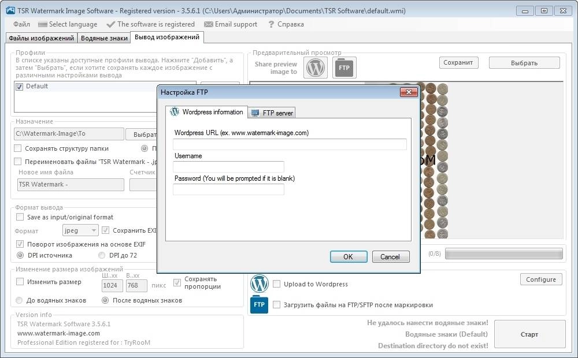Cancel the FTP settings dialog
The height and width of the screenshot is (358, 578).
point(390,257)
